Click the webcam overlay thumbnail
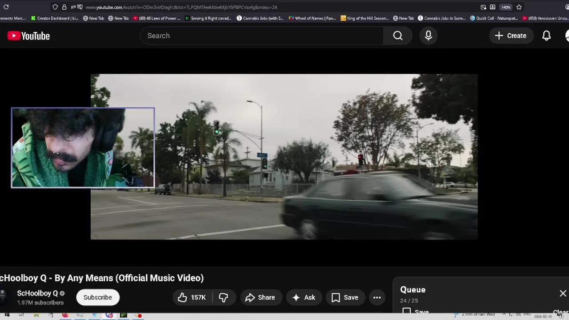This screenshot has height=320, width=569. pyautogui.click(x=83, y=148)
